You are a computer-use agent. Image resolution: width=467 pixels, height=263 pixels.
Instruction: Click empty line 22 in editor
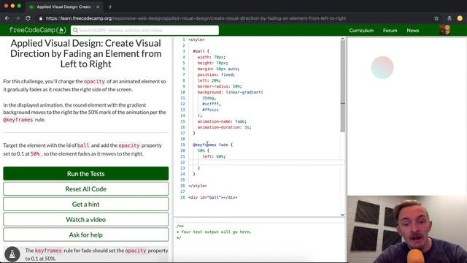point(266,162)
